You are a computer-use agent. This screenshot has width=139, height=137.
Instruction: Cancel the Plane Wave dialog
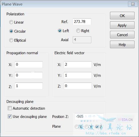[x=122, y=35]
